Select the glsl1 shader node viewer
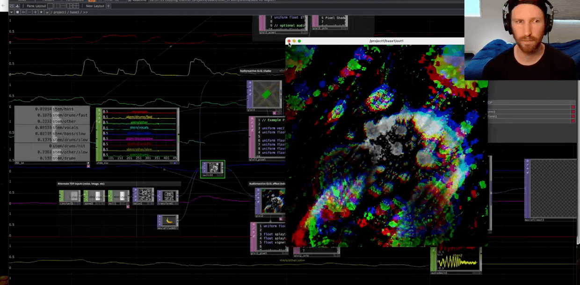The width and height of the screenshot is (580, 285). pos(266,95)
